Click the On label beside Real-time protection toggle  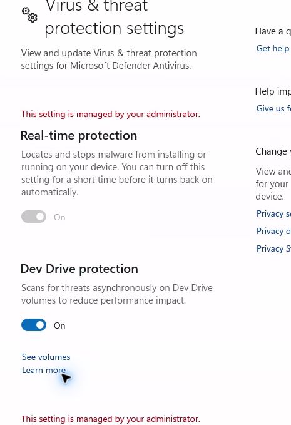59,217
